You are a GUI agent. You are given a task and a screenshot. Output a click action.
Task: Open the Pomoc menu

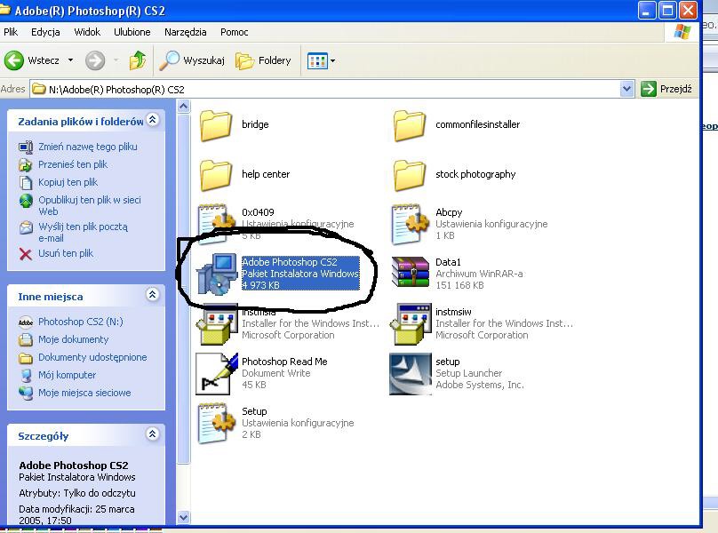234,32
